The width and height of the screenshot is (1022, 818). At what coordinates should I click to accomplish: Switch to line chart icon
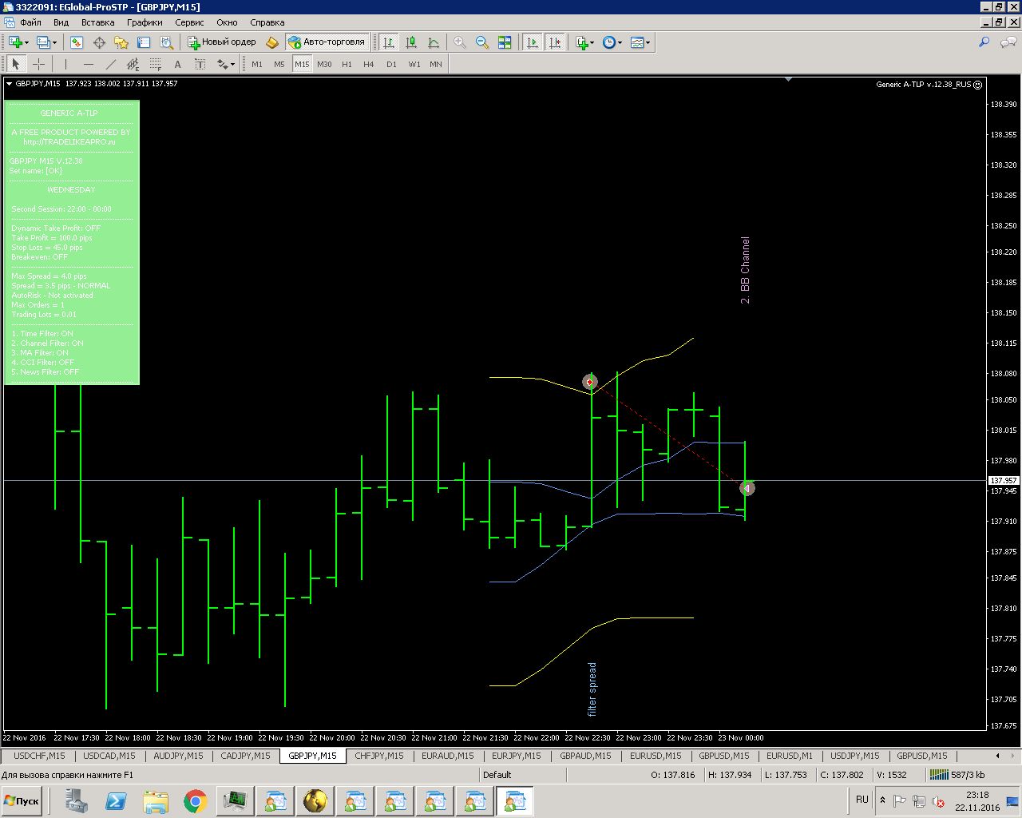click(434, 42)
